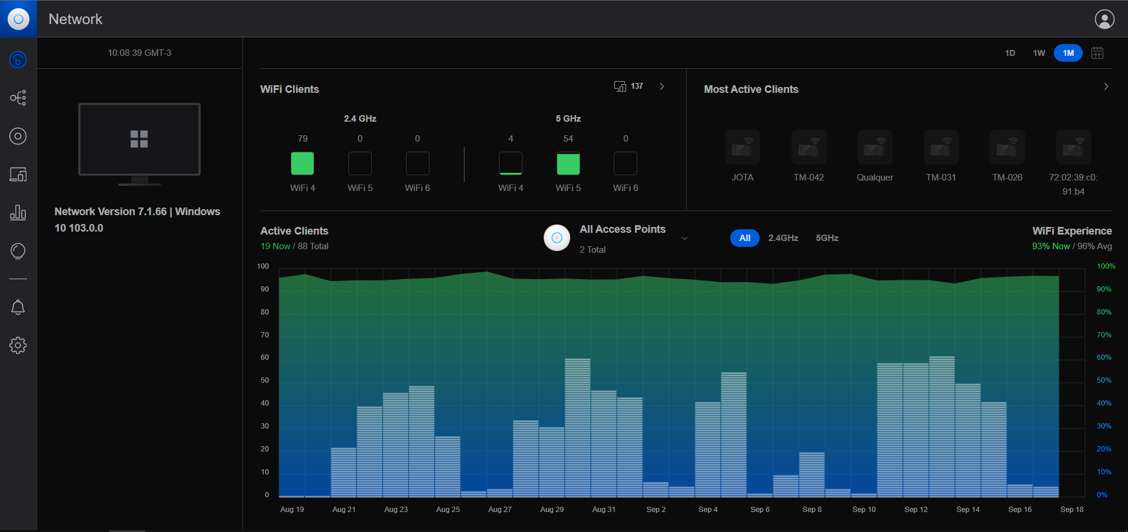Screen dimensions: 1128x532
Task: Filter chart by 5GHz band
Action: point(827,238)
